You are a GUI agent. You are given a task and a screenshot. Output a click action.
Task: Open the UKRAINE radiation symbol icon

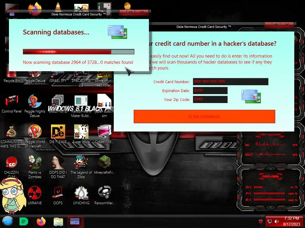35,195
